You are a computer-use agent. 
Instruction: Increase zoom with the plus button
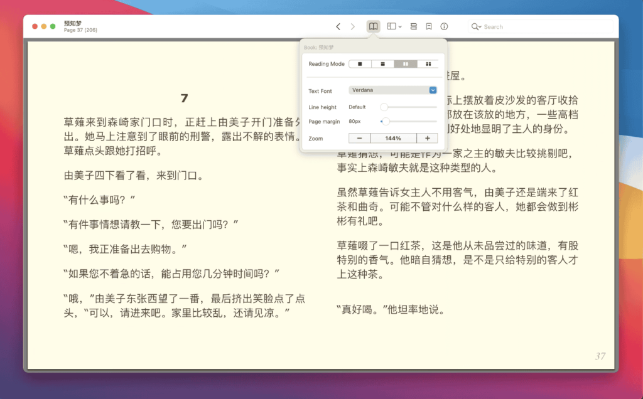(428, 138)
